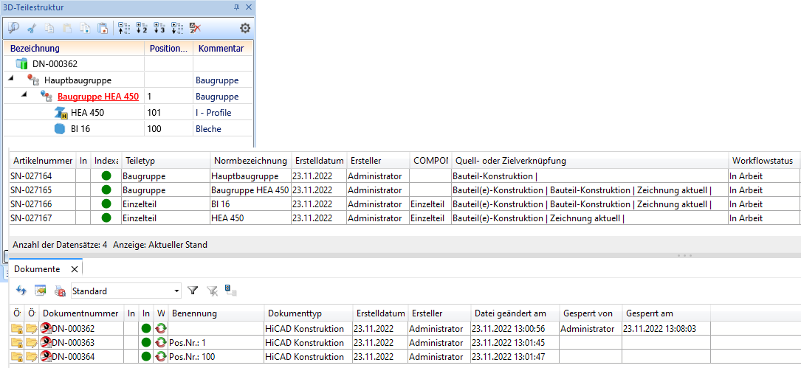Screen dimensions: 801x368
Task: Collapse the Hauptbaugruppe tree node
Action: 11,80
